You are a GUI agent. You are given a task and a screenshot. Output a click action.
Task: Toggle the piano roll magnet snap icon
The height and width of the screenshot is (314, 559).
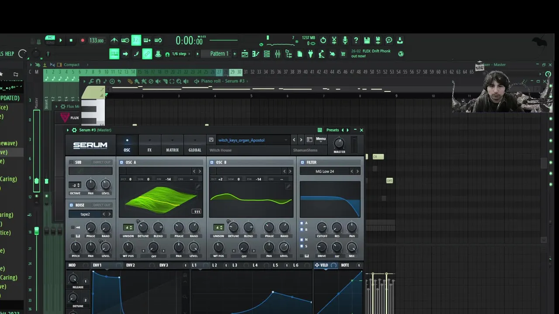98,82
